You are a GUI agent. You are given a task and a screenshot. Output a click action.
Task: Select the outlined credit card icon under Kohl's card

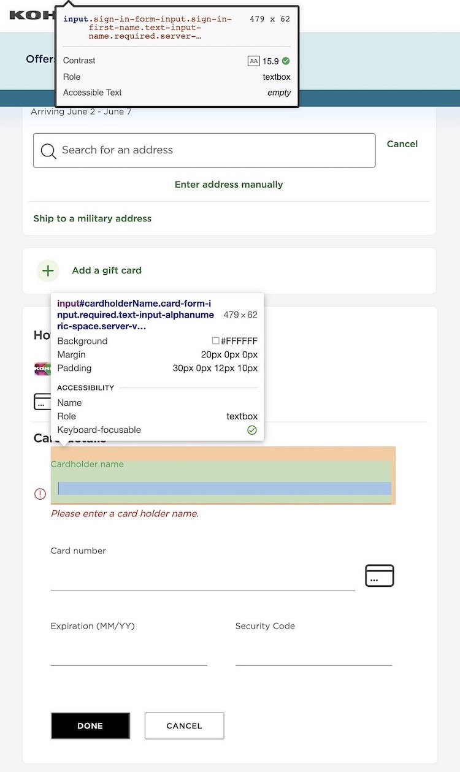coord(42,402)
